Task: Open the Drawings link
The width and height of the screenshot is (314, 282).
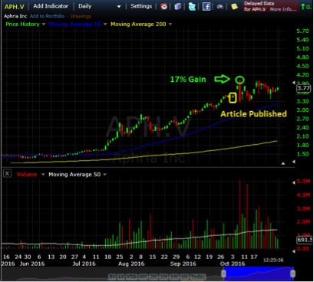Action: tap(81, 16)
